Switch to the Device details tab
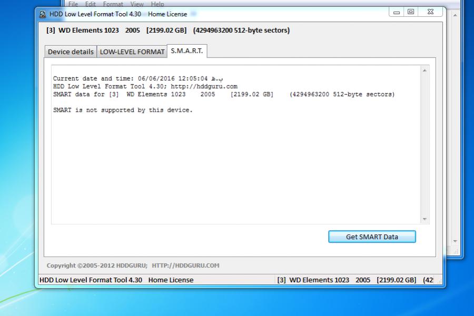This screenshot has width=474, height=316. (x=71, y=52)
